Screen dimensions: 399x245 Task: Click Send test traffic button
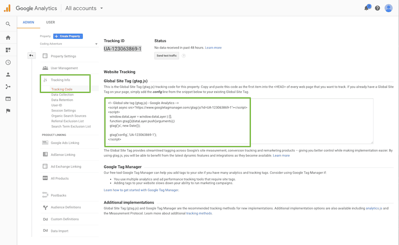167,56
